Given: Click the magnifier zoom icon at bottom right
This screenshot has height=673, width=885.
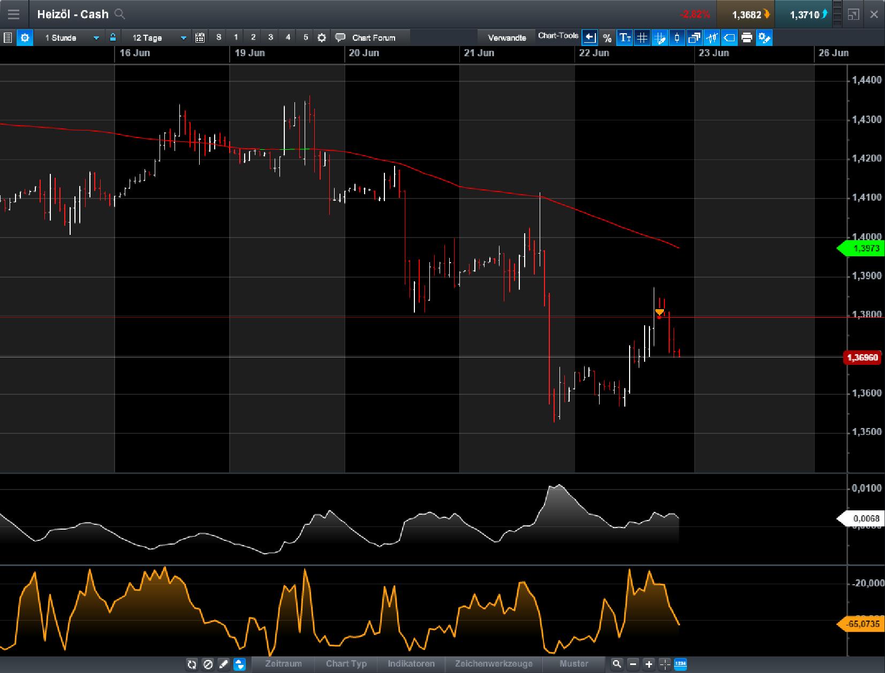Looking at the screenshot, I should point(618,664).
